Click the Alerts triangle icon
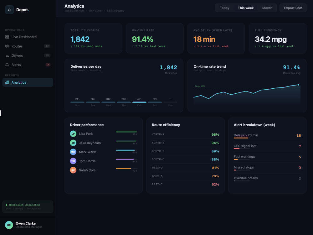The width and height of the screenshot is (313, 235). click(7, 65)
